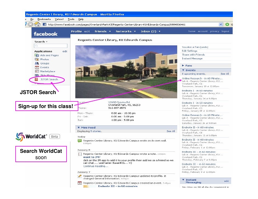Viewport: 258px width, 199px height.
Task: Click the JSTOR Search application icon
Action: [x=36, y=79]
